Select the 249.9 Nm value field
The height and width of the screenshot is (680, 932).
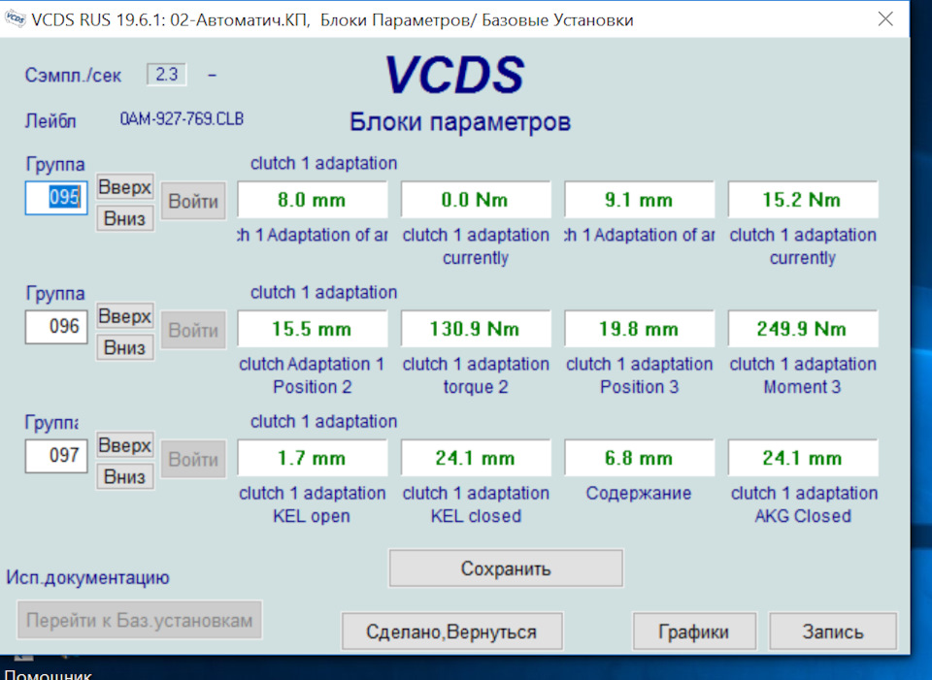(803, 329)
